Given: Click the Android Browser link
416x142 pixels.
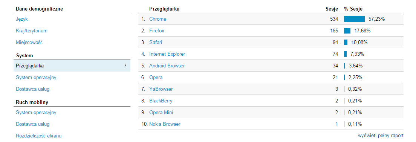Looking at the screenshot, I should 167,66.
